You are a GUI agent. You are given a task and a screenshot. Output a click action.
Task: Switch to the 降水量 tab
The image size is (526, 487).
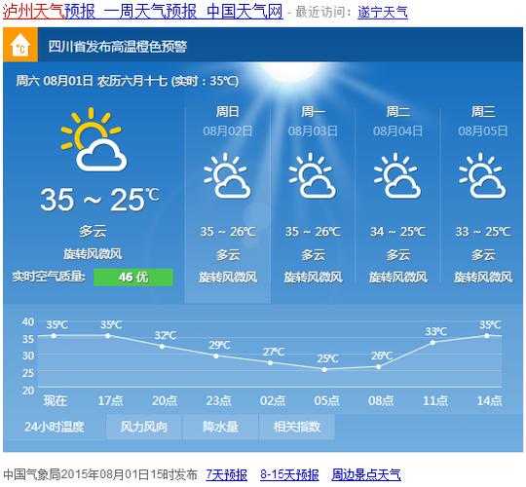pyautogui.click(x=220, y=427)
